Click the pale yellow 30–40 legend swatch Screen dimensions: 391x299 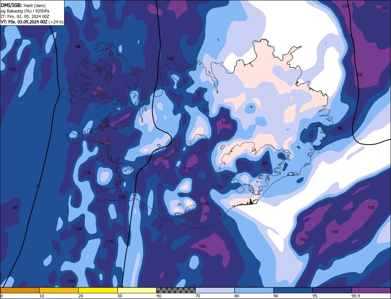point(137,290)
